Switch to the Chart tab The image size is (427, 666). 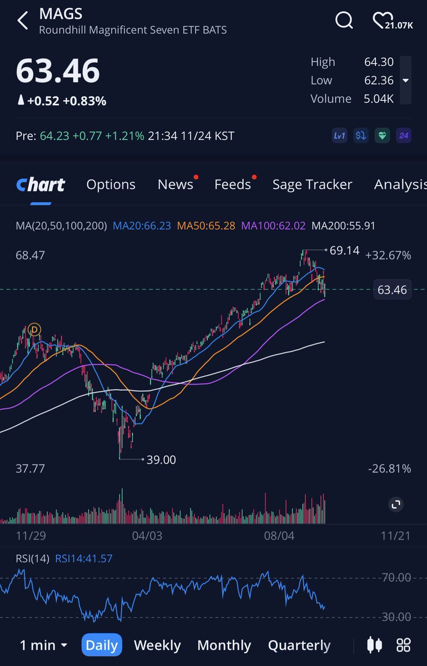pyautogui.click(x=41, y=185)
